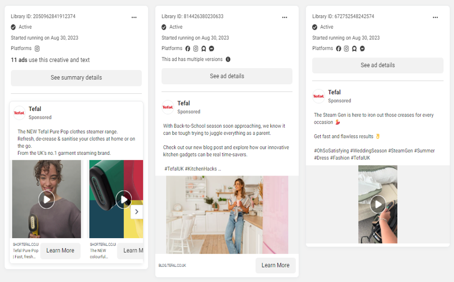
Task: Click See ad details for ad 672752548242574
Action: [378, 66]
